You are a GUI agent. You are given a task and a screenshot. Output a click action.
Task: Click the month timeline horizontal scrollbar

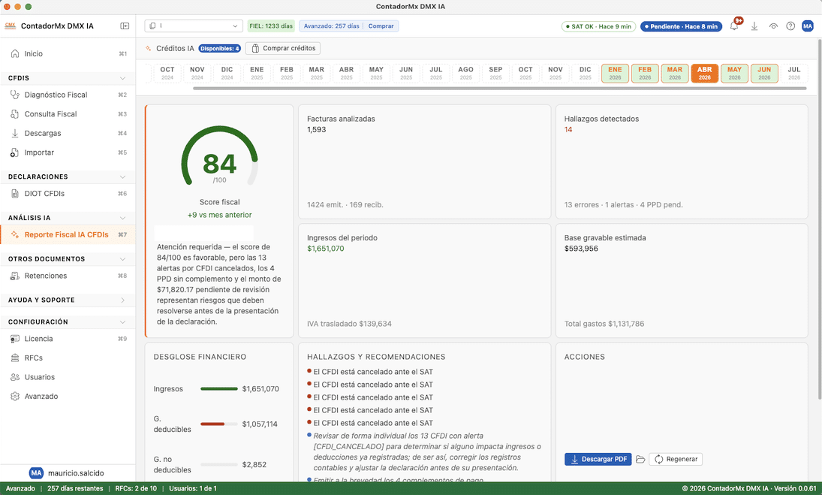[x=500, y=89]
